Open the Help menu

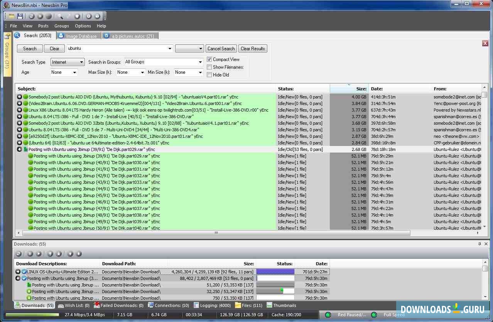click(x=101, y=26)
